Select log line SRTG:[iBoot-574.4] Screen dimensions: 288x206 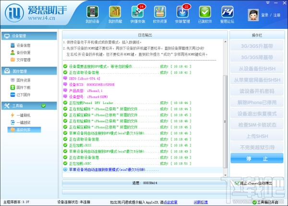click(82, 78)
